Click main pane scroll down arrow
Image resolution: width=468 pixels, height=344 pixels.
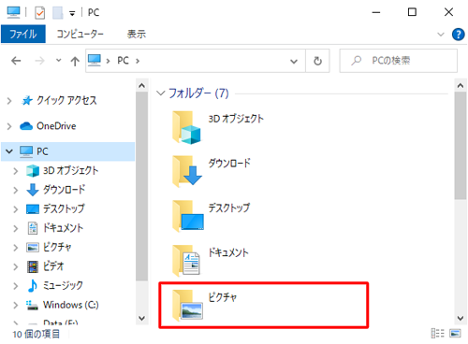[x=461, y=318]
